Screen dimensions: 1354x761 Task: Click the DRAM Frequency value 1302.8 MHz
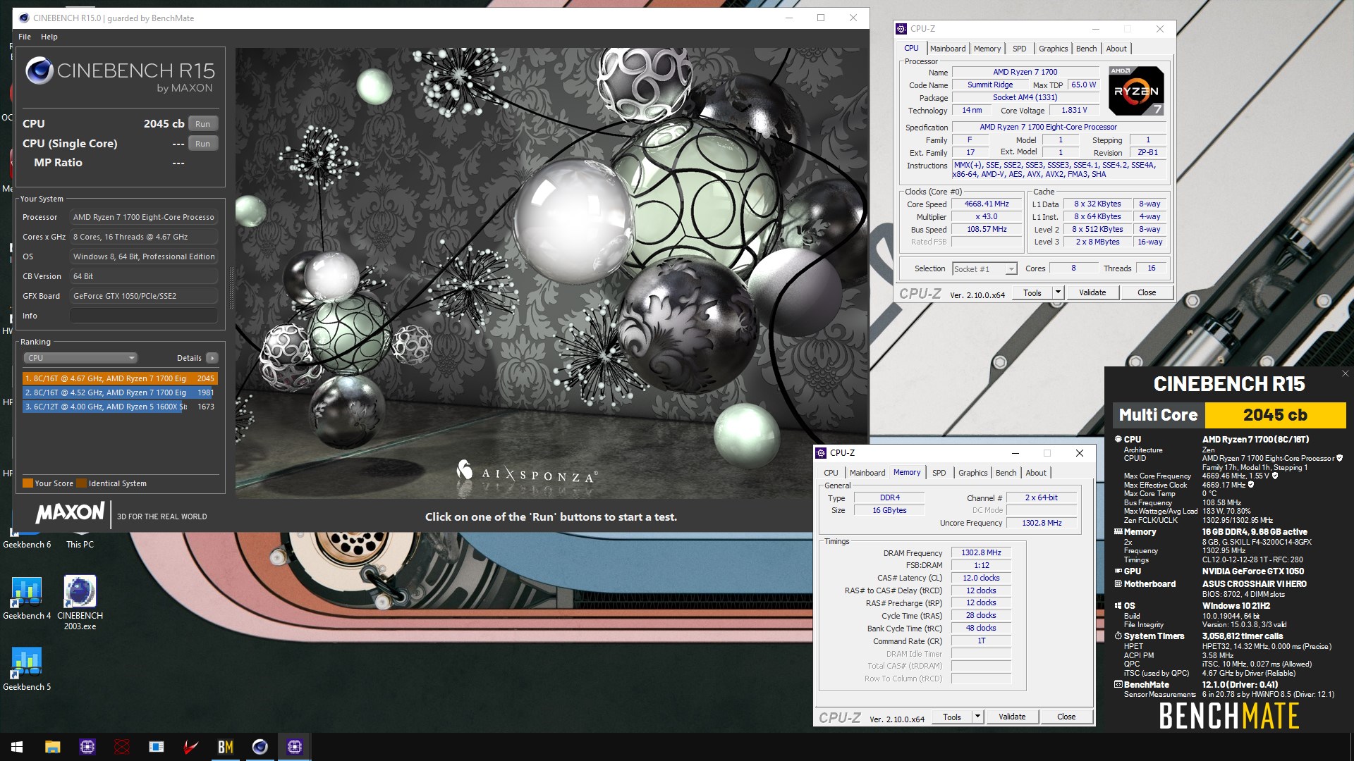click(981, 553)
